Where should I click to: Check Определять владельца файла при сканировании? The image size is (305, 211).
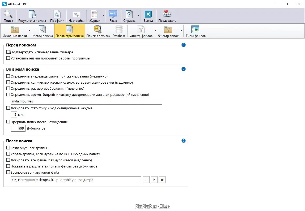(8, 76)
